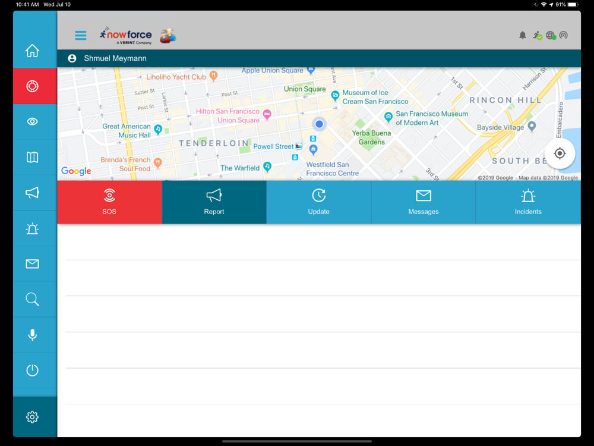Tap the red SOS lifebuoy sidebar icon
594x446 pixels.
(32, 86)
